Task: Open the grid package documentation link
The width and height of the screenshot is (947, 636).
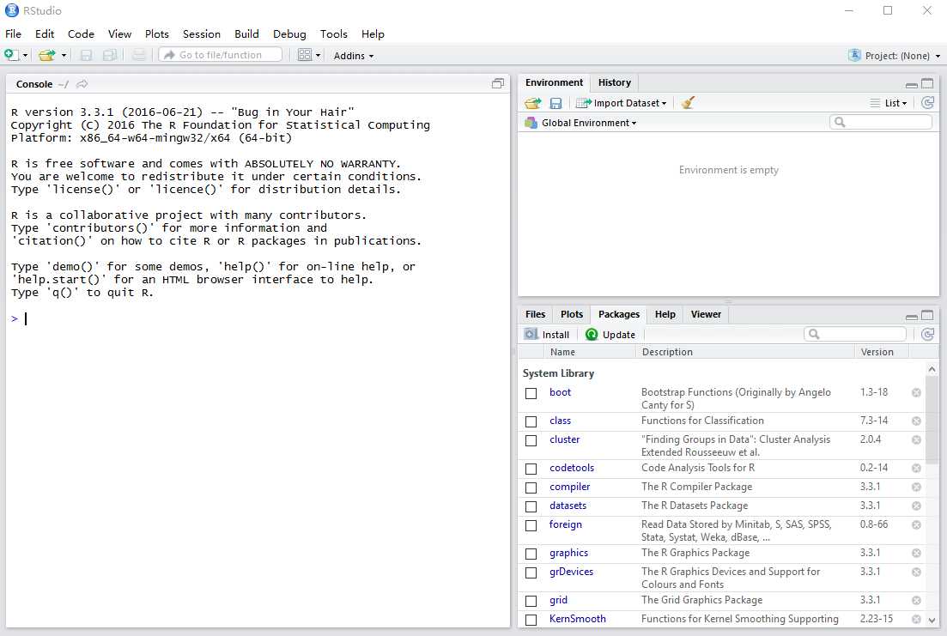Action: (558, 600)
